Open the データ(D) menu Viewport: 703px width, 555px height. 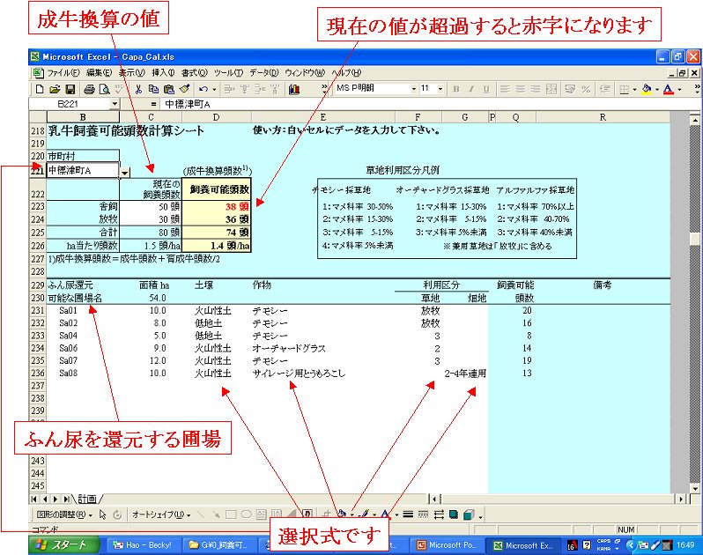click(x=263, y=72)
